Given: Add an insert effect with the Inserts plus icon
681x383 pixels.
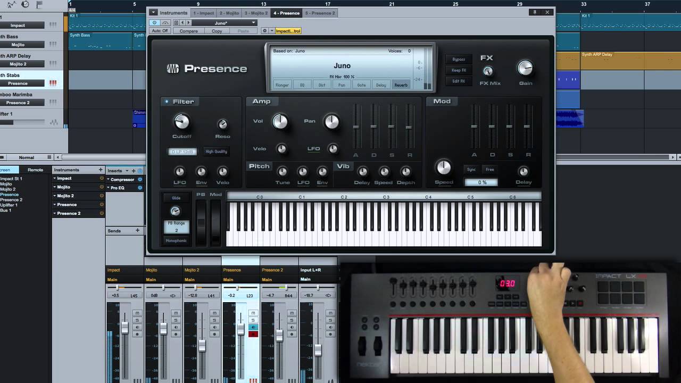Looking at the screenshot, I should coord(134,171).
